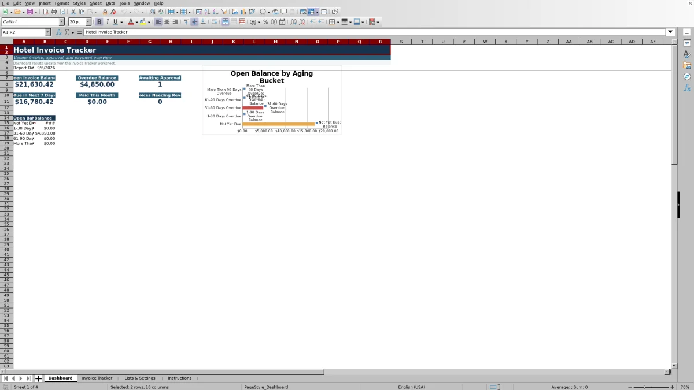Click the $21,630.42 balance cell
Screen dimensions: 694x390
pos(34,84)
